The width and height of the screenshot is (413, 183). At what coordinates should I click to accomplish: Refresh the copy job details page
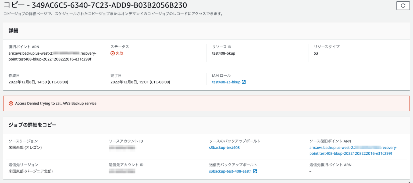(403, 5)
